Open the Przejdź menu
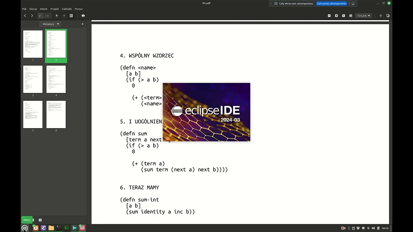Screen dimensions: 413x232 55,9
